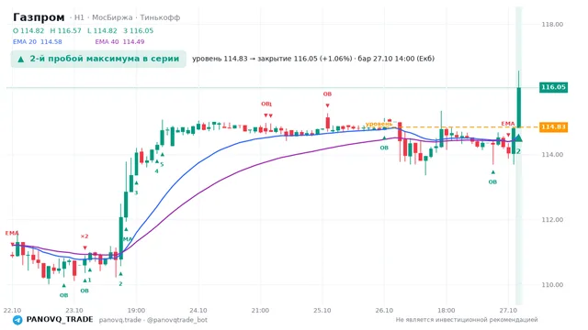The height and width of the screenshot is (330, 588).
Task: Click the PANOVQ_TRADE channel name
Action: click(x=60, y=320)
